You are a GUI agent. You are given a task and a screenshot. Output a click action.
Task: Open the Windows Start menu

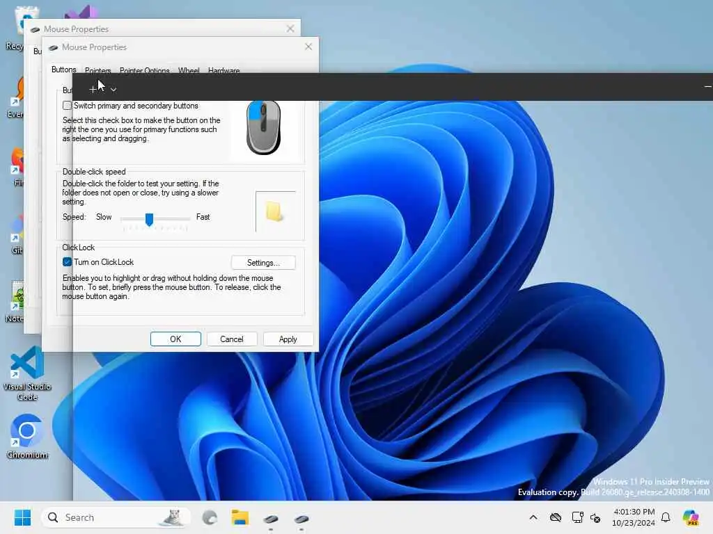pyautogui.click(x=22, y=517)
